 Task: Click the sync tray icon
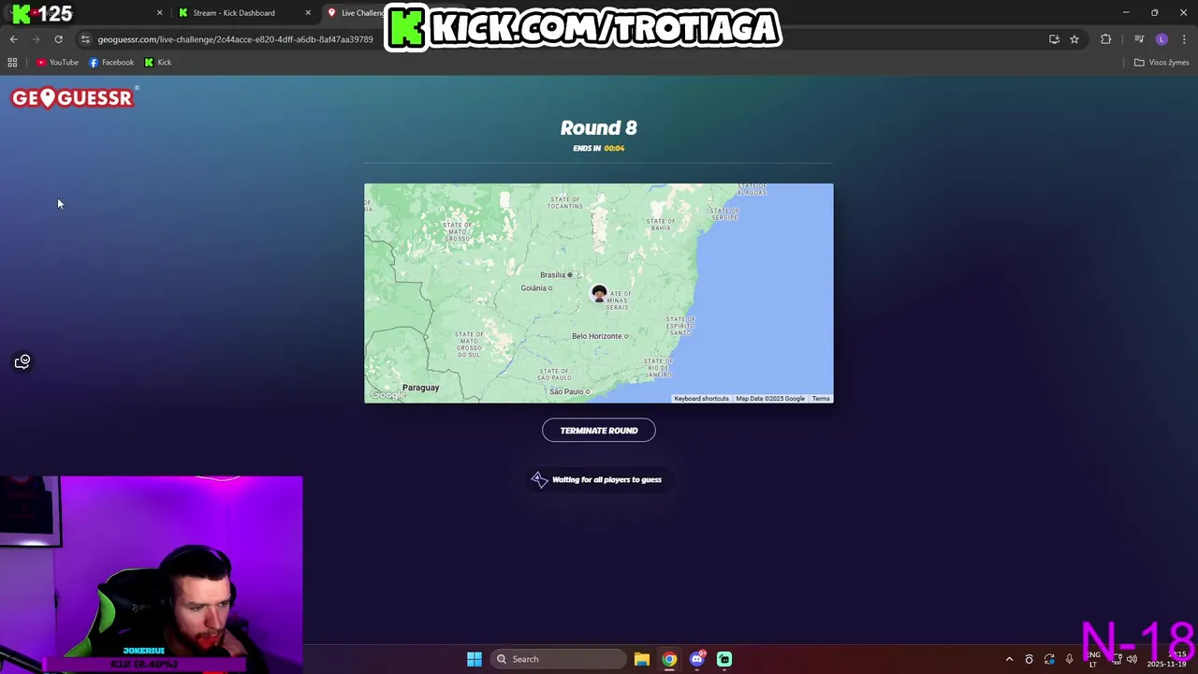coord(1049,659)
